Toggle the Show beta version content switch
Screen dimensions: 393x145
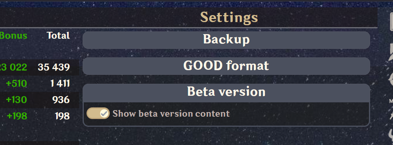[x=98, y=114]
